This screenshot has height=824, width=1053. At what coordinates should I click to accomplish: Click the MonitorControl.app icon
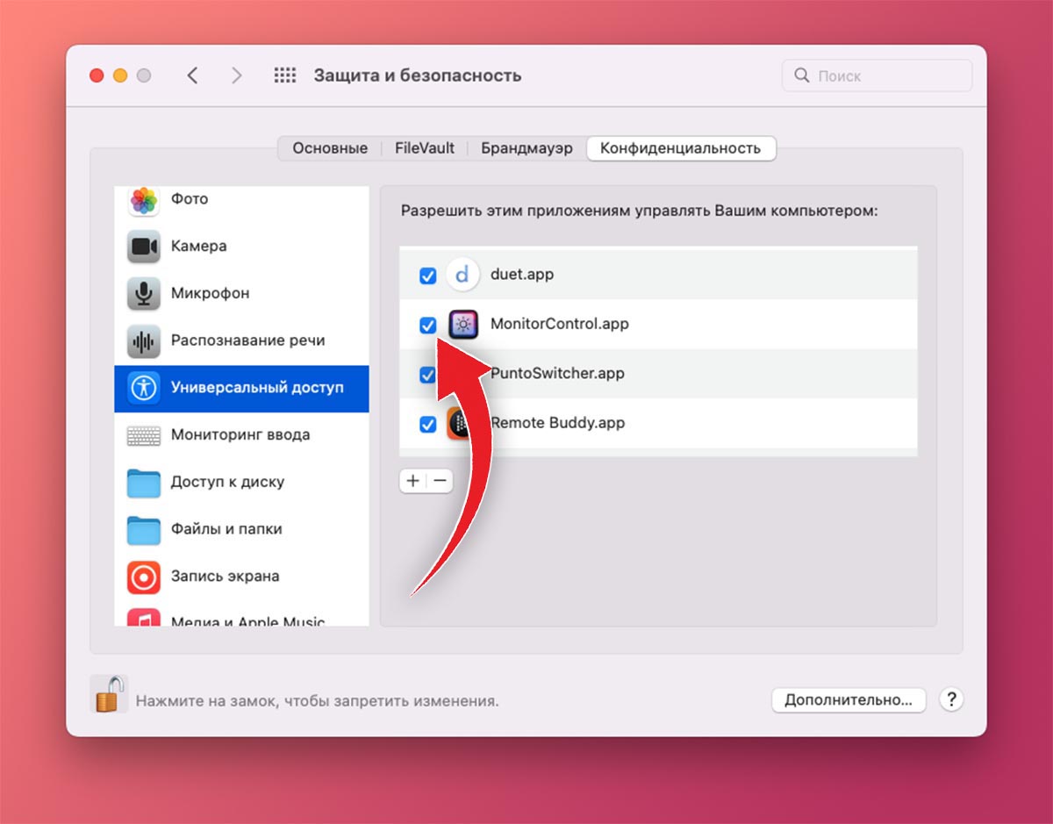pos(463,325)
